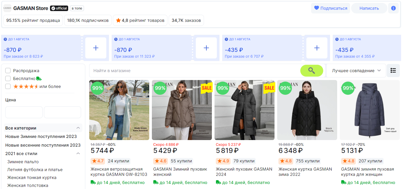Tick the Бесплатно delivery checkbox

8,78
